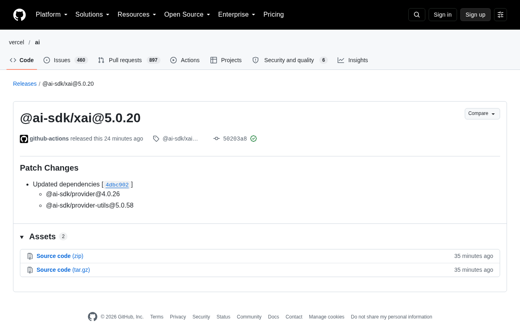
Task: Click the tar.gz file icon for Source code
Action: 30,270
